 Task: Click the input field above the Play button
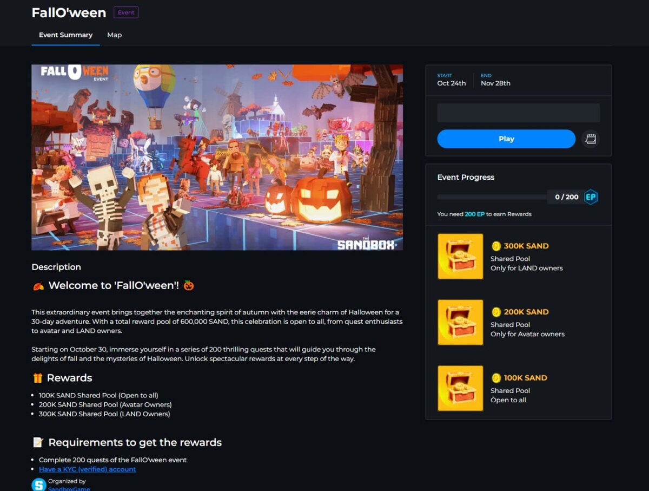(518, 112)
